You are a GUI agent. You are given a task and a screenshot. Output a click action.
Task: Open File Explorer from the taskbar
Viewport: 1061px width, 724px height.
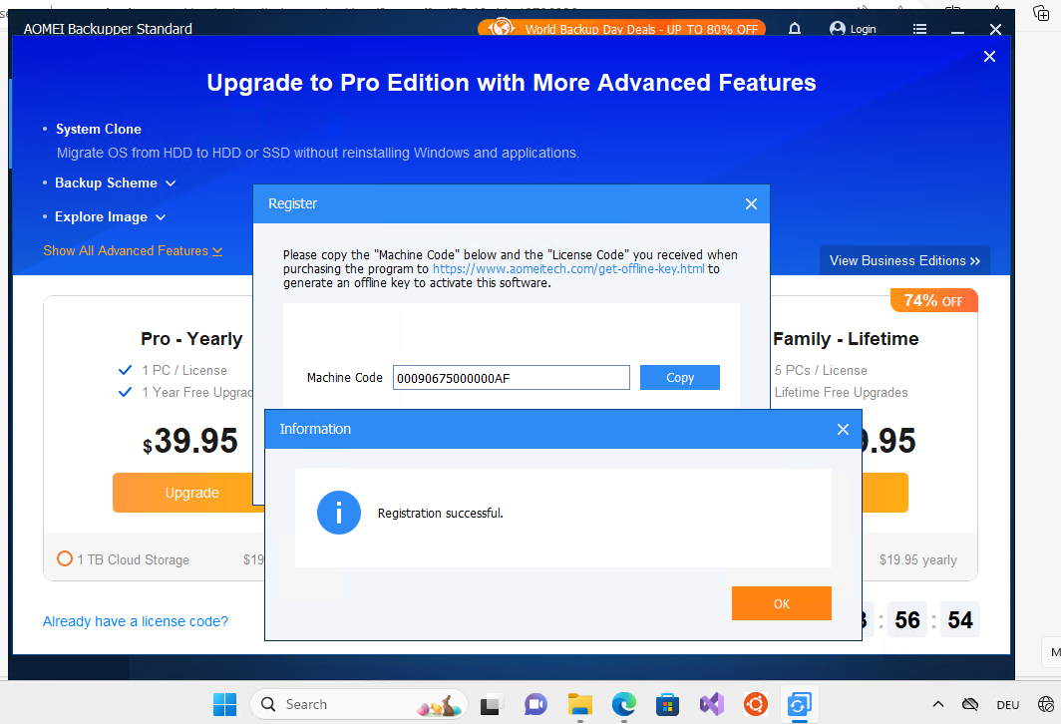click(x=580, y=704)
